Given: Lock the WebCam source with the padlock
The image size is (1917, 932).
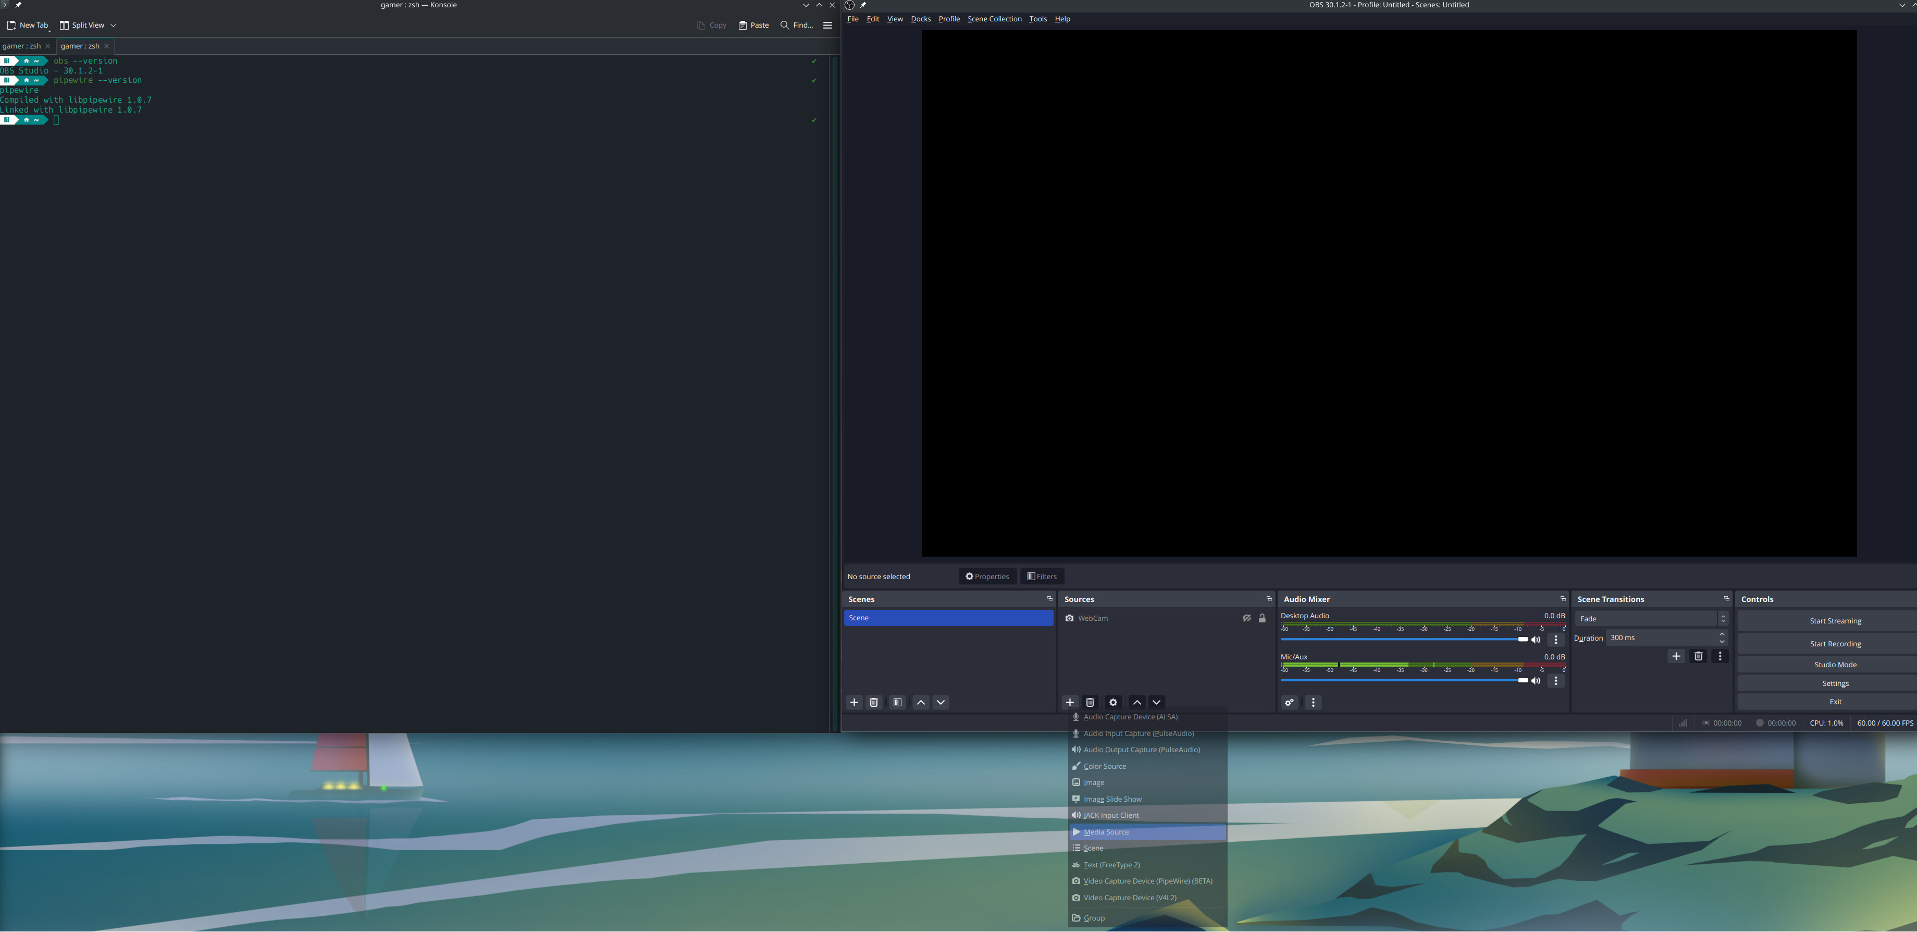Looking at the screenshot, I should coord(1262,618).
